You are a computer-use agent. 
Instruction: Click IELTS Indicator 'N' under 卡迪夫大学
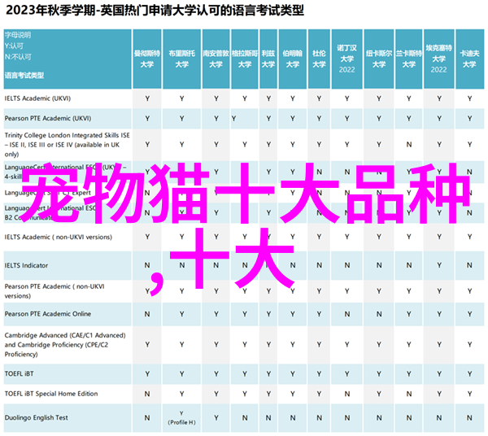(469, 265)
